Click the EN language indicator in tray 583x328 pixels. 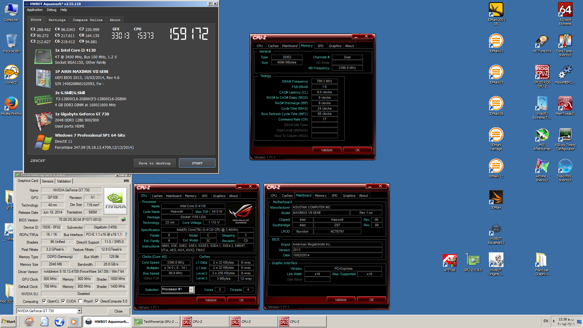tap(546, 321)
